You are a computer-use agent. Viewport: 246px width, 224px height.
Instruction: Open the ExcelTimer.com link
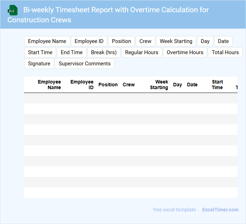click(220, 210)
